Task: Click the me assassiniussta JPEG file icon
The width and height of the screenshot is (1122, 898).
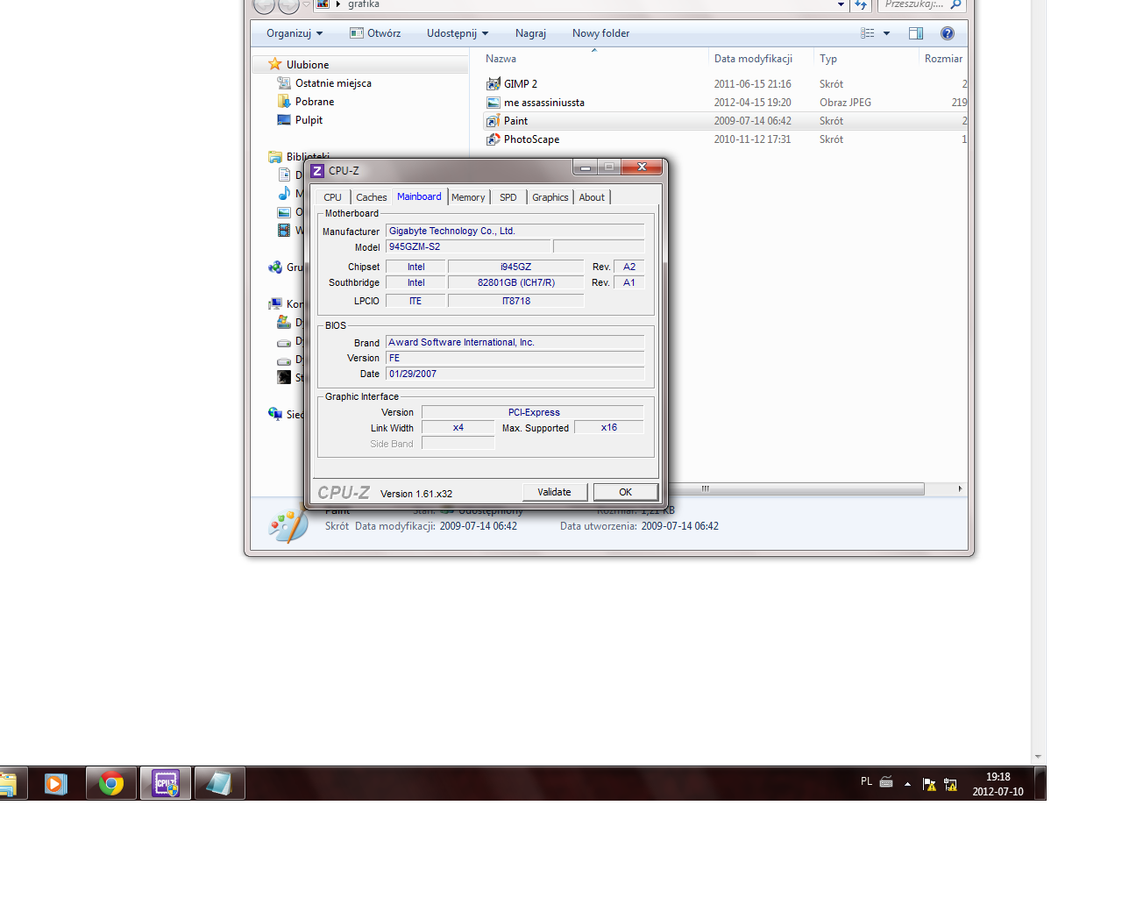Action: pyautogui.click(x=494, y=103)
